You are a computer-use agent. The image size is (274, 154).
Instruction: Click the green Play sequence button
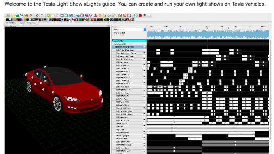tap(48, 15)
